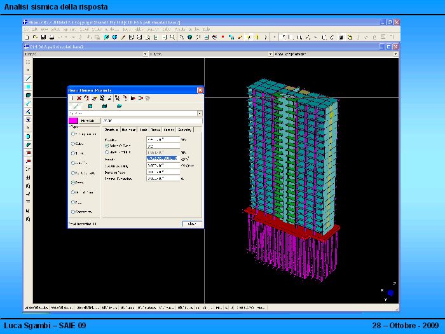Click the highlighted Density input field
This screenshot has width=445, height=334.
[163, 158]
